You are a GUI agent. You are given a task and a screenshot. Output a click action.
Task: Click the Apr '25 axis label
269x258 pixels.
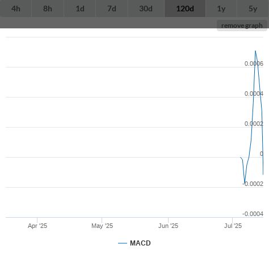(37, 226)
